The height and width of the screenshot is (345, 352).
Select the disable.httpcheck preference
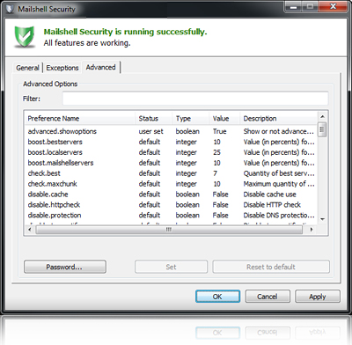click(x=171, y=205)
